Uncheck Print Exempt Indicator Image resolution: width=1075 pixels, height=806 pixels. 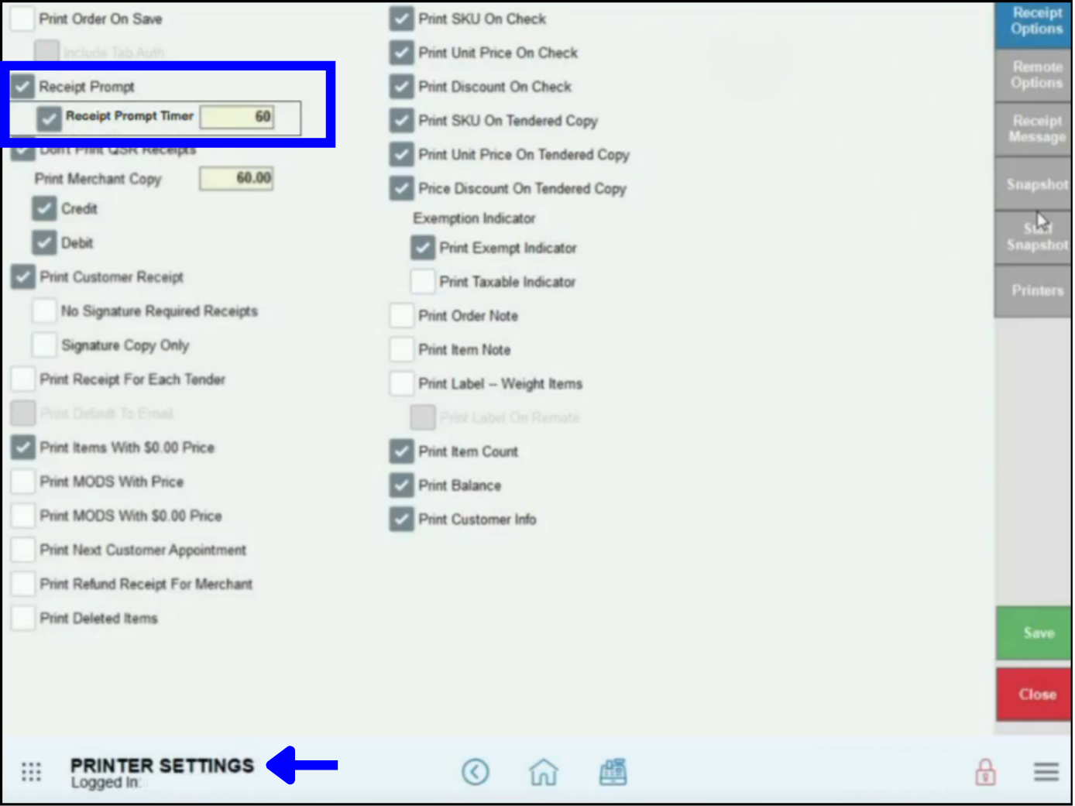pos(423,249)
